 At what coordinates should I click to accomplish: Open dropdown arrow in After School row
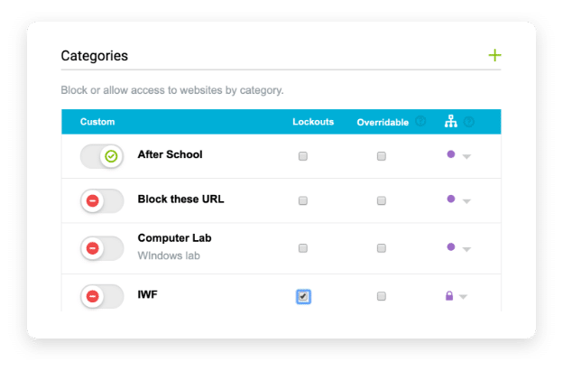466,156
